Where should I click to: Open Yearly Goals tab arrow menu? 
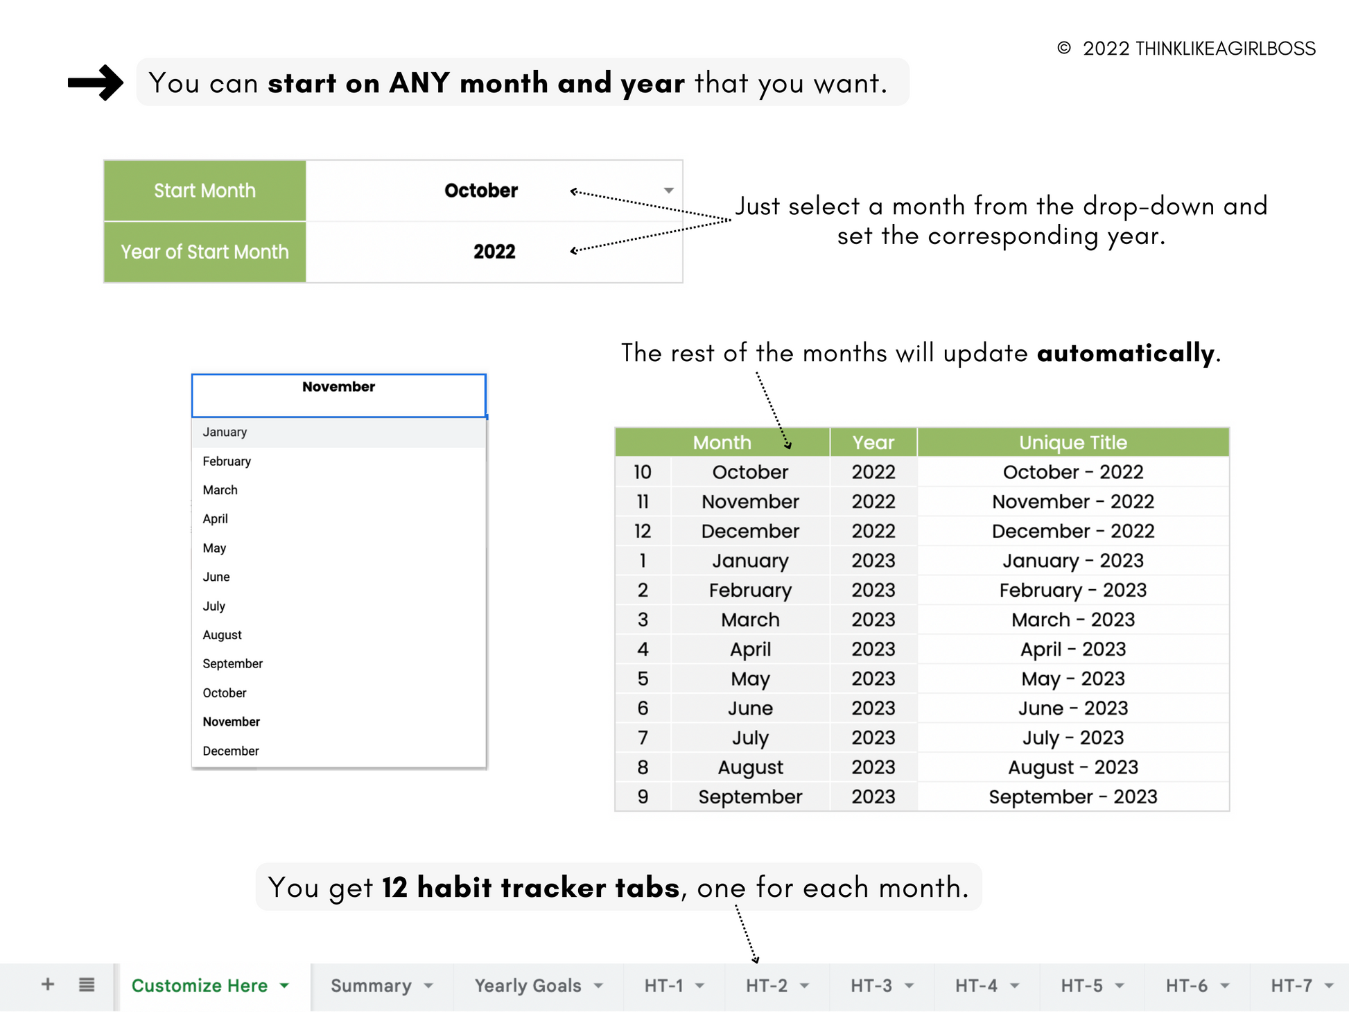(598, 986)
